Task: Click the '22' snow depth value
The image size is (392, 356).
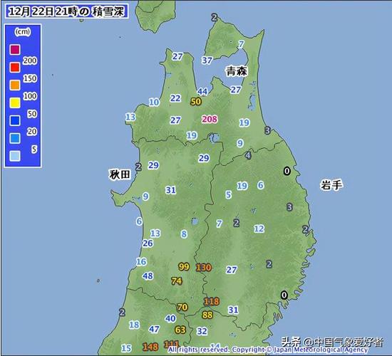Action: click(175, 98)
